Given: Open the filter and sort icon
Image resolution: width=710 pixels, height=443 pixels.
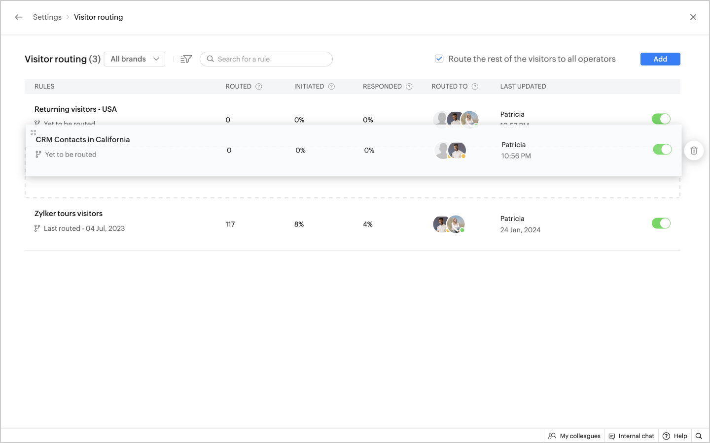Looking at the screenshot, I should 186,59.
